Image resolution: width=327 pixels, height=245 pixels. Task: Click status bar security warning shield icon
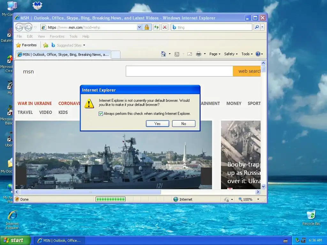pos(17,199)
